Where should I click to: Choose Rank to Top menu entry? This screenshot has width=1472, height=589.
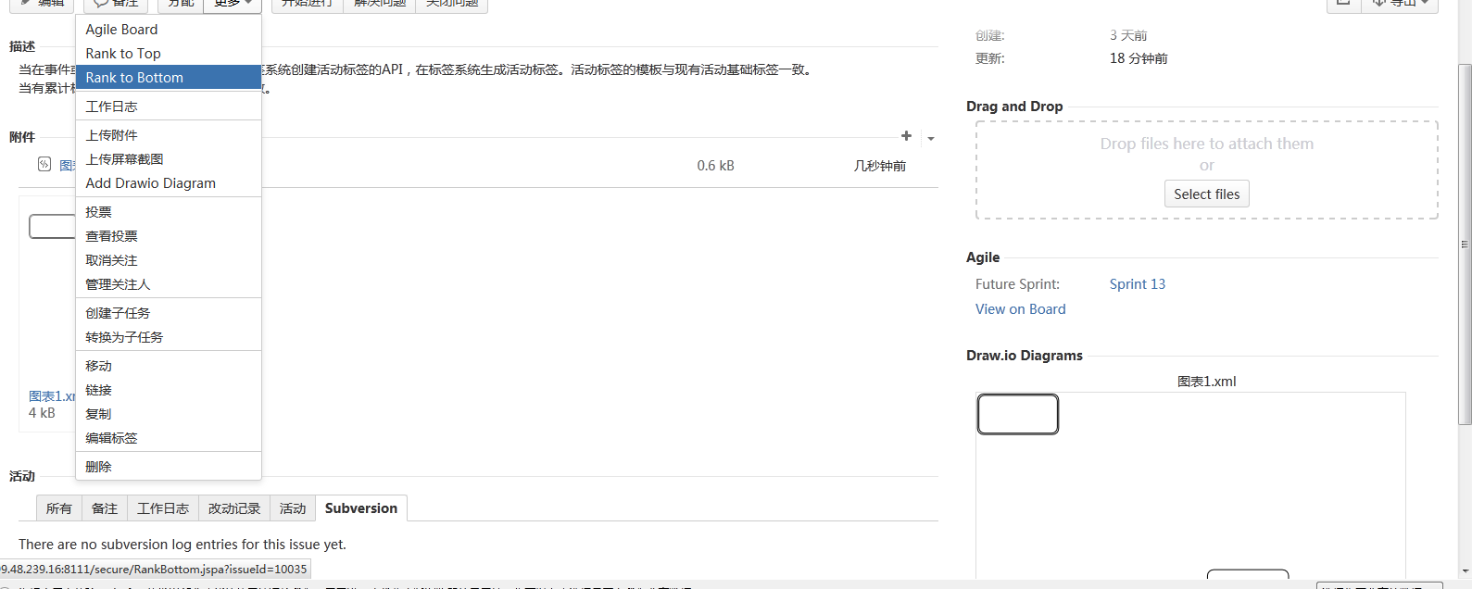(x=123, y=54)
